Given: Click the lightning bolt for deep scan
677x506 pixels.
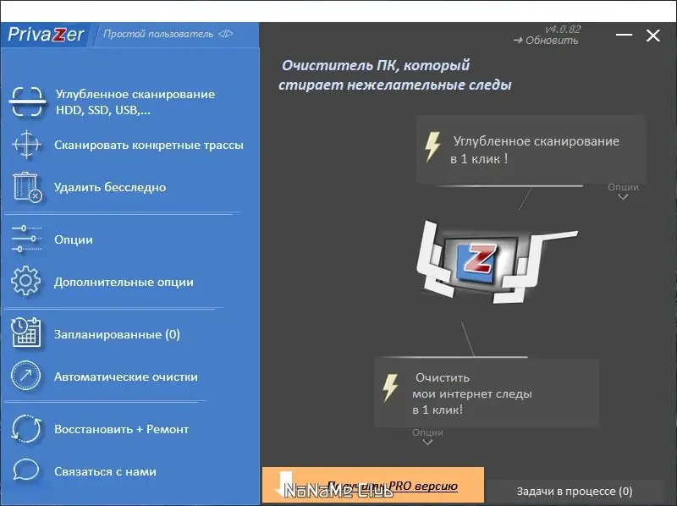Looking at the screenshot, I should (x=433, y=146).
